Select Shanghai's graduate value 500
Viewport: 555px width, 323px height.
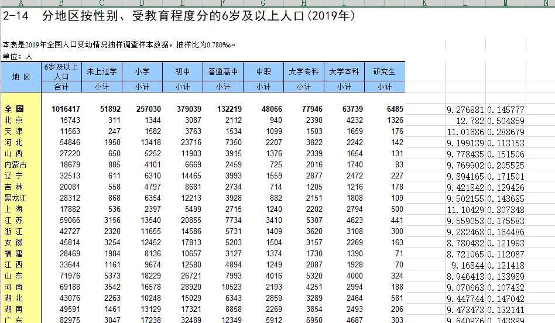pos(397,209)
